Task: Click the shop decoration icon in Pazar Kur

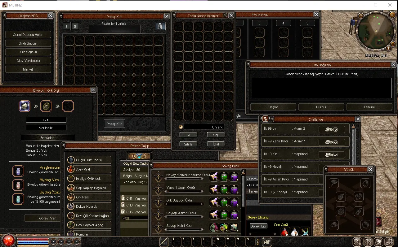Action: (x=160, y=26)
